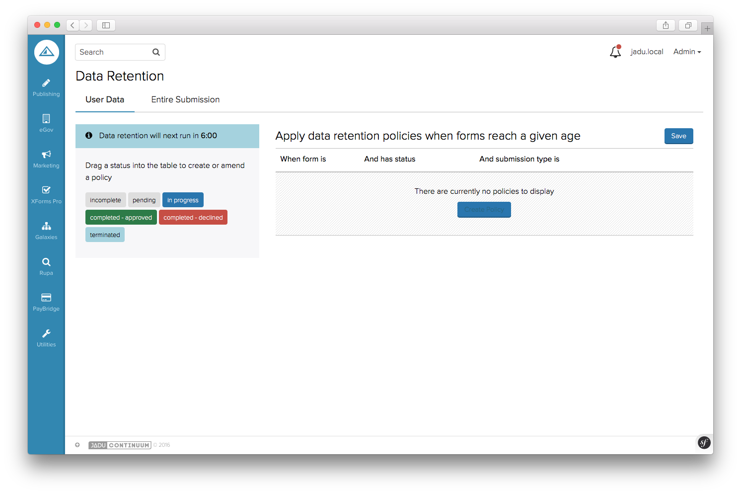
Task: Open the Galaxies sitemap icon
Action: 46,226
